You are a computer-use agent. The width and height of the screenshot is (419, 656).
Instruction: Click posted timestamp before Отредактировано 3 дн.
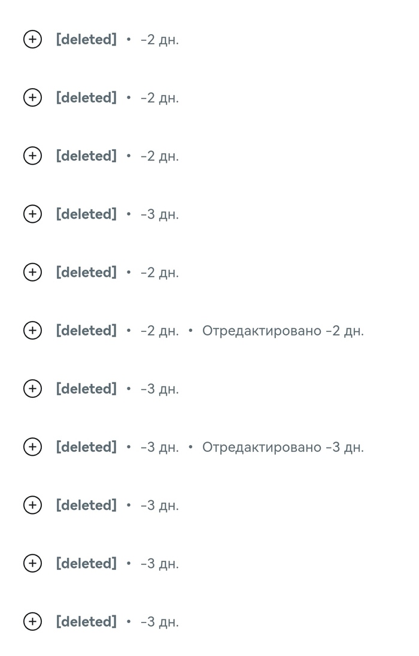159,448
